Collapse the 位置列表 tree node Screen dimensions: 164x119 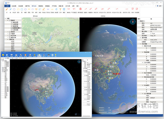point(8,39)
